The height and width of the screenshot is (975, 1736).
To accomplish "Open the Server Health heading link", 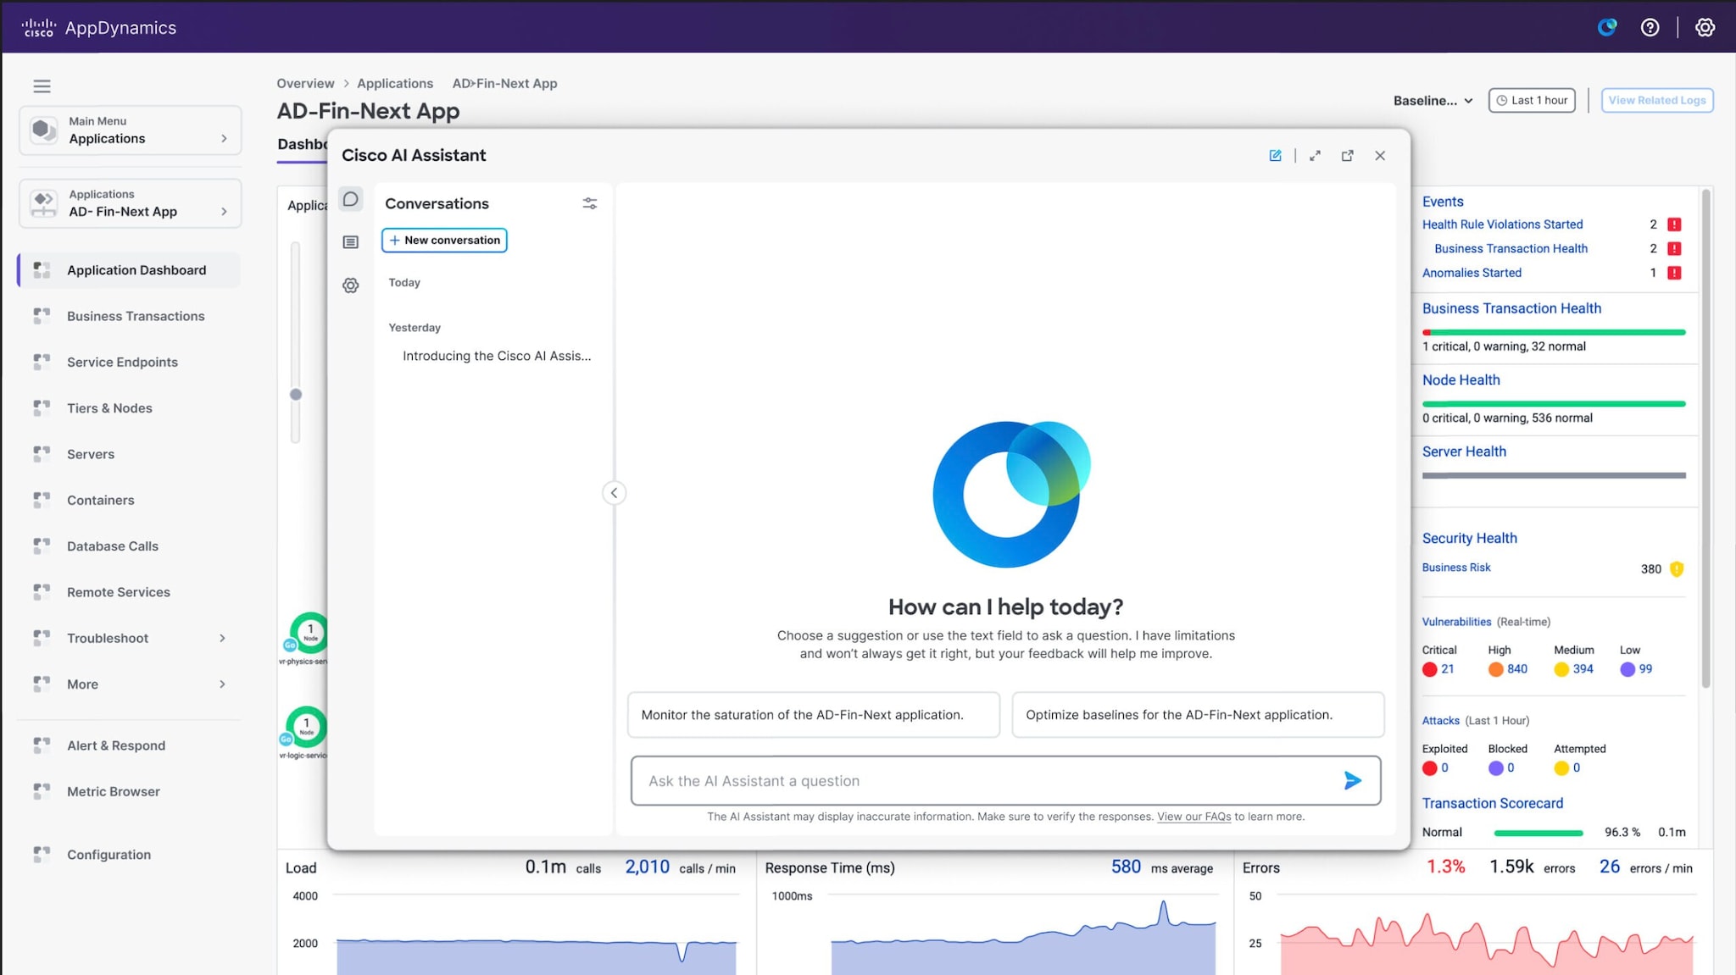I will click(x=1464, y=451).
